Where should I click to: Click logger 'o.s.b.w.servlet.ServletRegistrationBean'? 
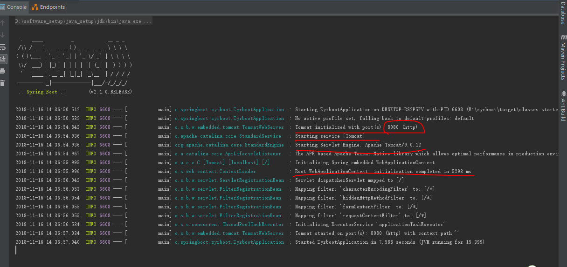coord(229,180)
